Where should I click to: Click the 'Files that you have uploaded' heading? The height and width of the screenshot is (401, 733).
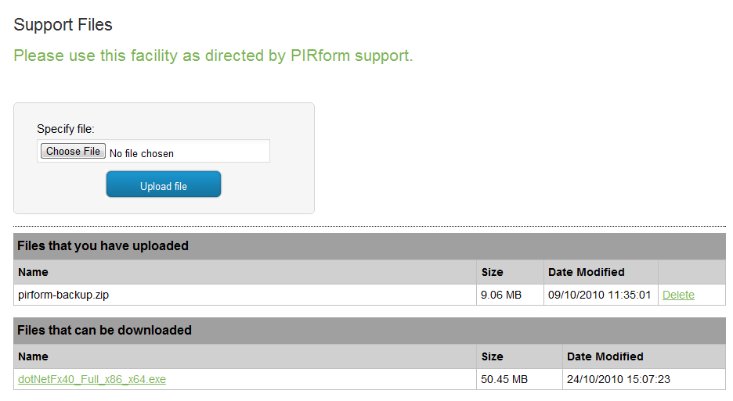(103, 245)
